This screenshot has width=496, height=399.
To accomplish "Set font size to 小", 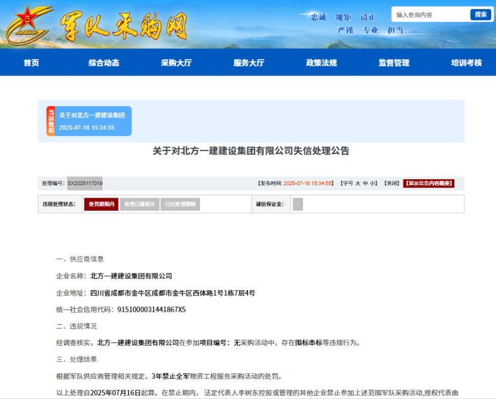I will (x=373, y=183).
